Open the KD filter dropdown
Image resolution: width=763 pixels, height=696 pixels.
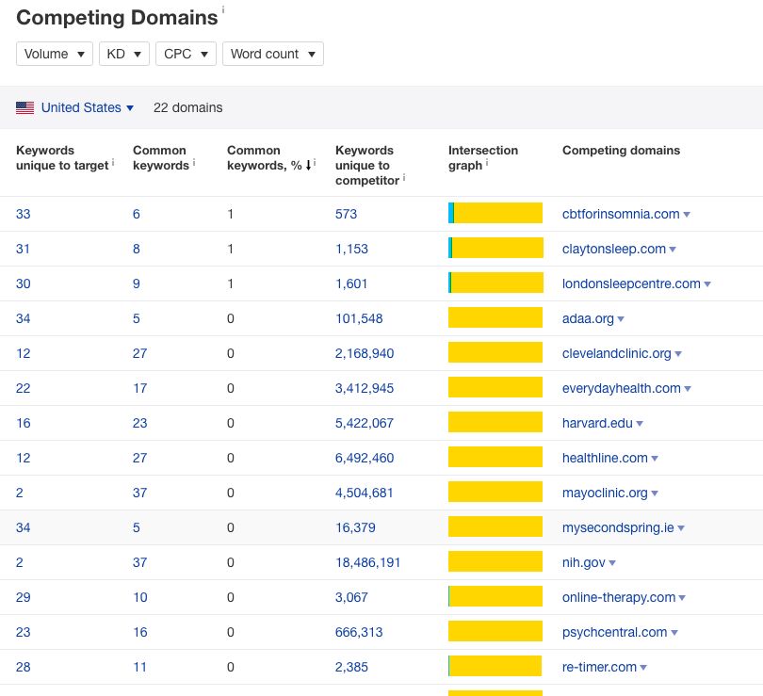click(124, 54)
